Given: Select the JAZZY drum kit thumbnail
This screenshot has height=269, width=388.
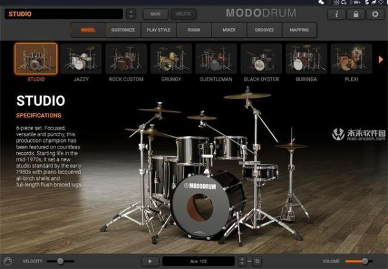Looking at the screenshot, I should (81, 59).
